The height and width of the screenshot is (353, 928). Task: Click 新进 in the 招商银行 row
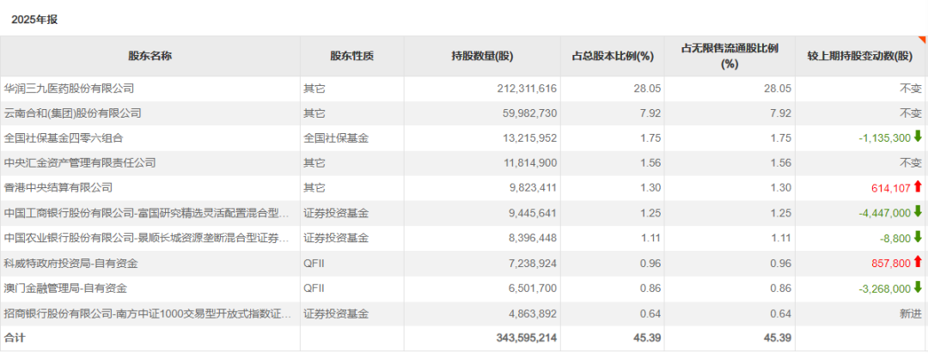(x=911, y=313)
